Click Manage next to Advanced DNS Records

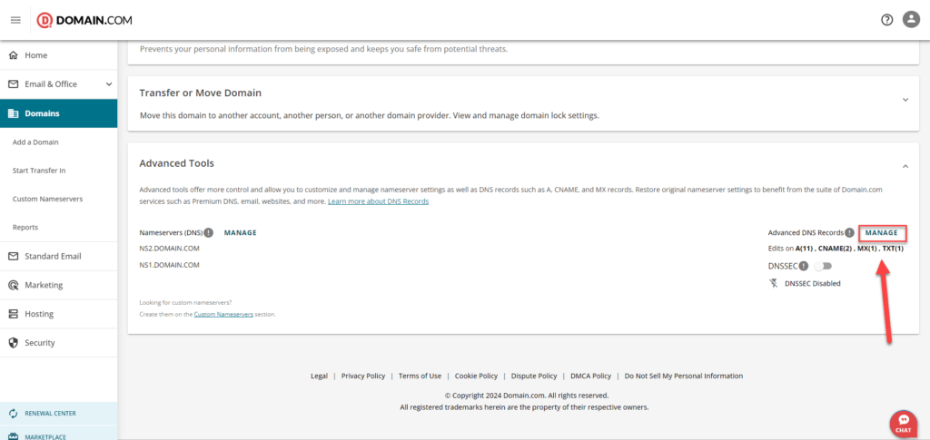coord(881,233)
